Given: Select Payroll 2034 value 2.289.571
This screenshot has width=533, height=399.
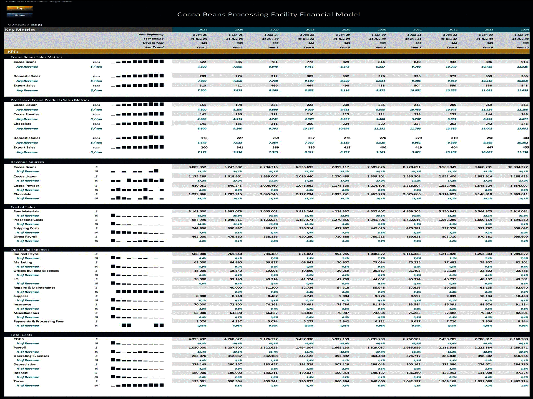Looking at the screenshot, I should click(x=519, y=347).
